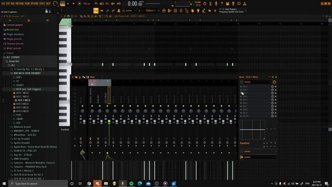The height and width of the screenshot is (187, 332).
Task: Click the Master track pan knob
Action: [82, 111]
